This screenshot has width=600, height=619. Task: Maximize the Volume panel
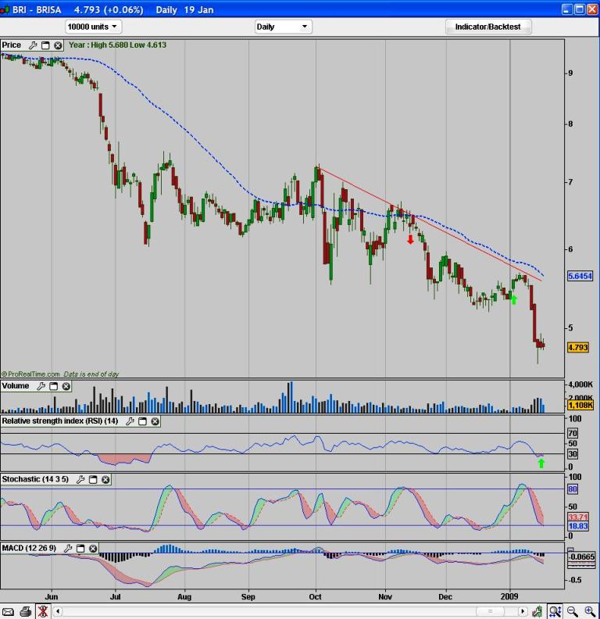[53, 386]
